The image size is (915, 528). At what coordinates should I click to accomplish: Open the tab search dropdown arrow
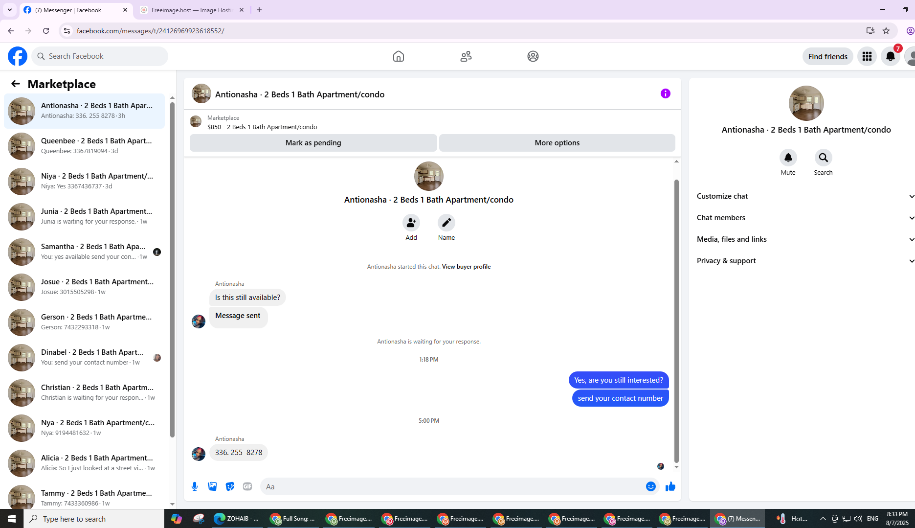coord(10,10)
